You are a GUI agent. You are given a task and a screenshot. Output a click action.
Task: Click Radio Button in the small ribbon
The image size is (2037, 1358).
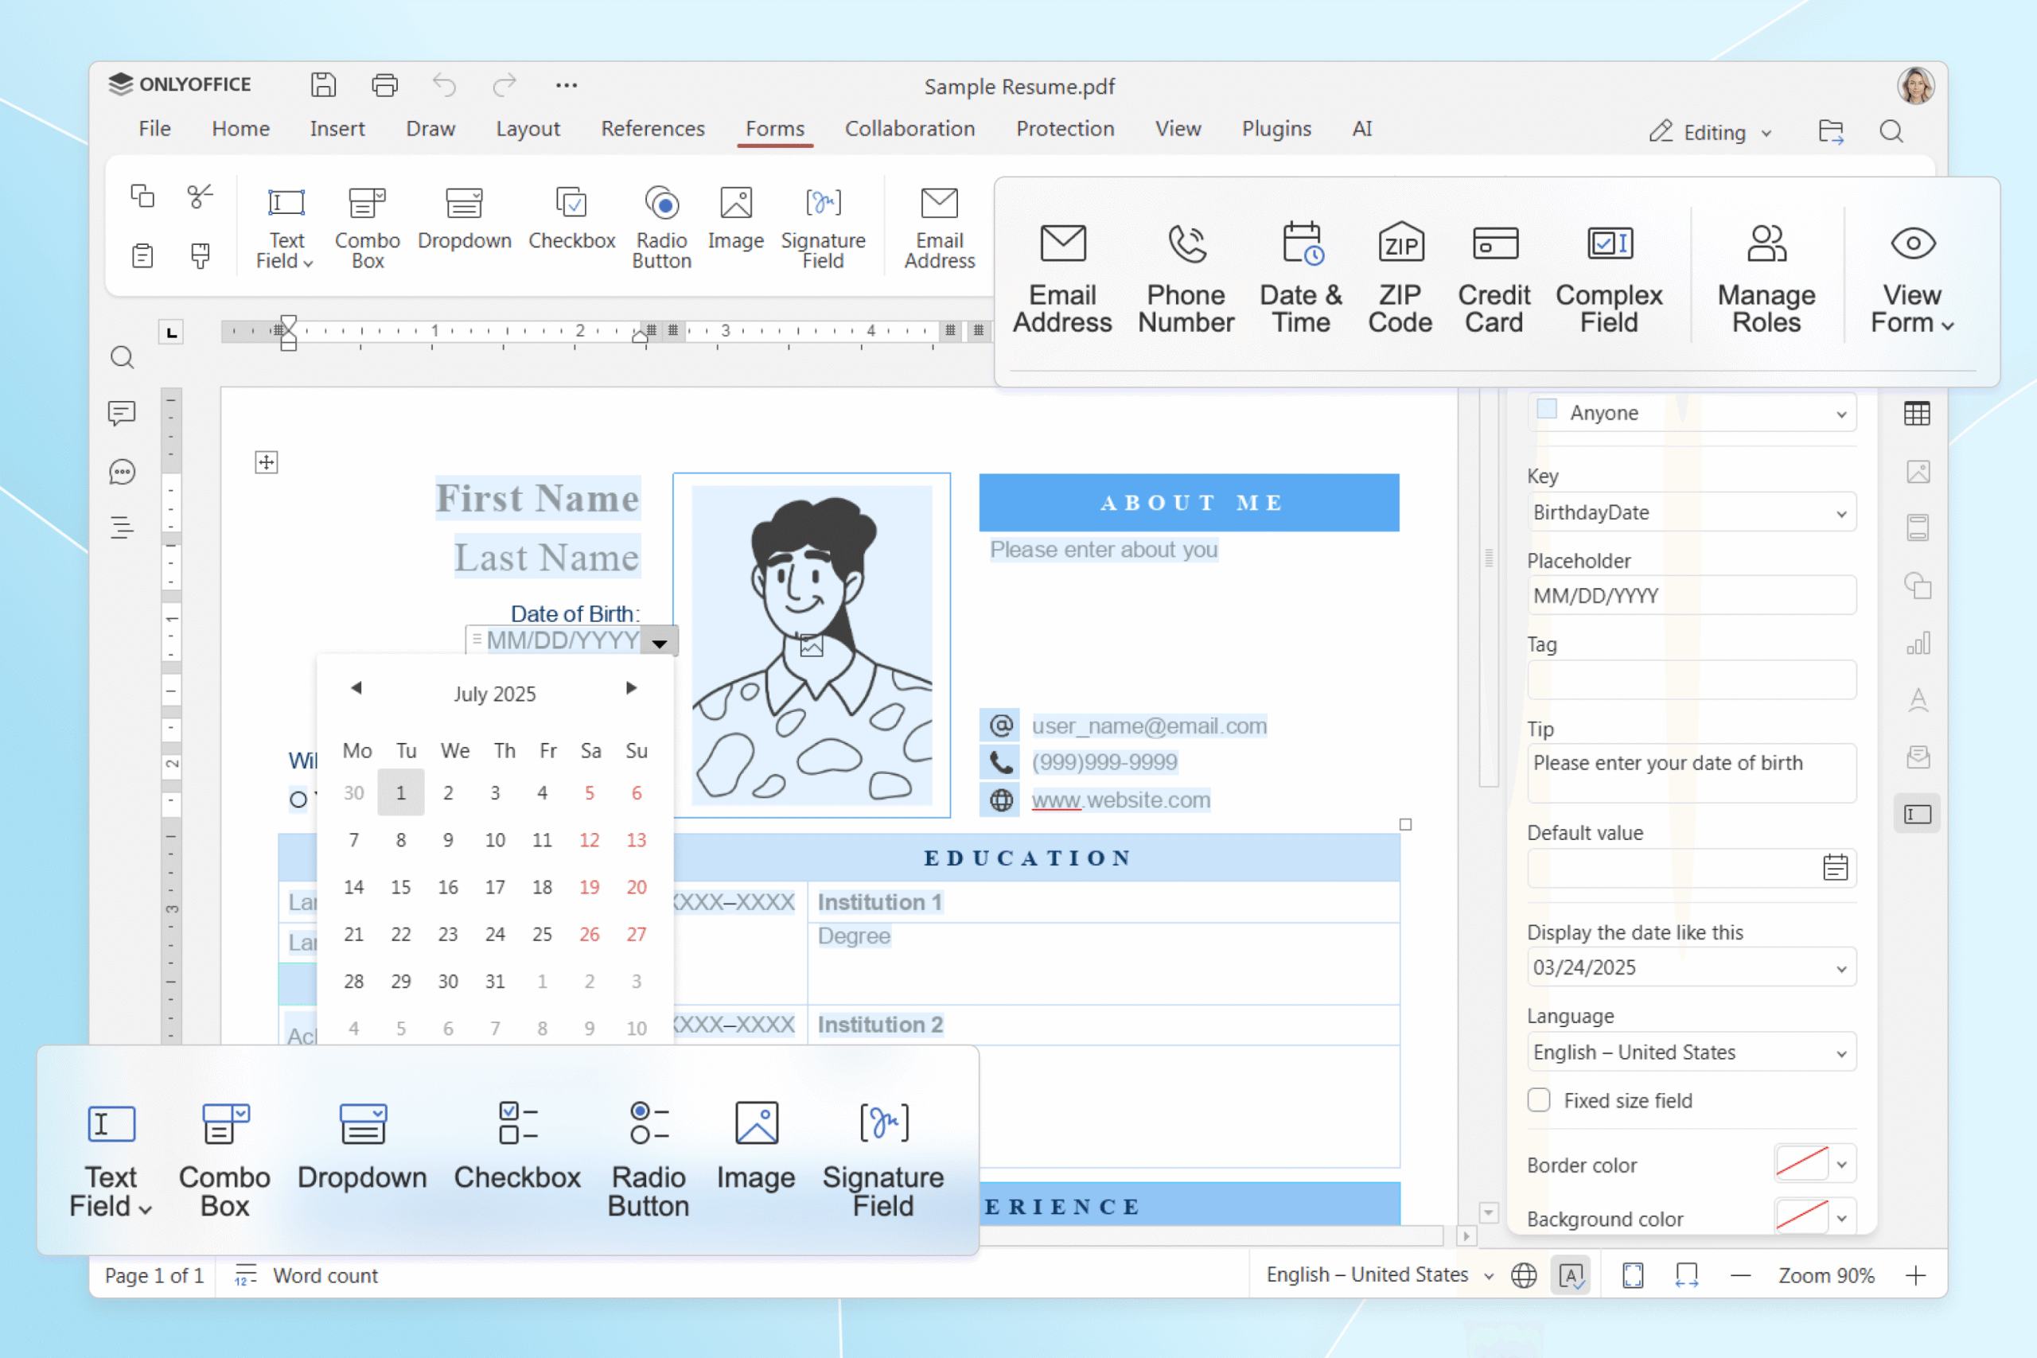coord(662,228)
